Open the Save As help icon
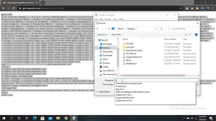Screen dimensions: 216x121 tap(196, 35)
